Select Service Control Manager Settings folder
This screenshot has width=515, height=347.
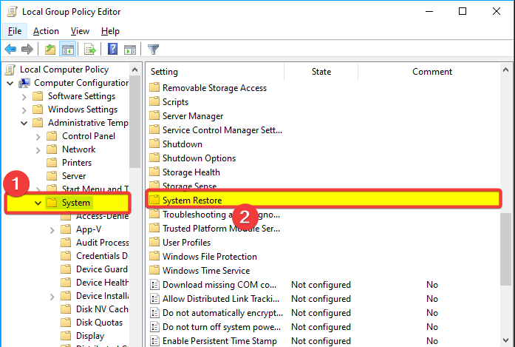pyautogui.click(x=222, y=130)
